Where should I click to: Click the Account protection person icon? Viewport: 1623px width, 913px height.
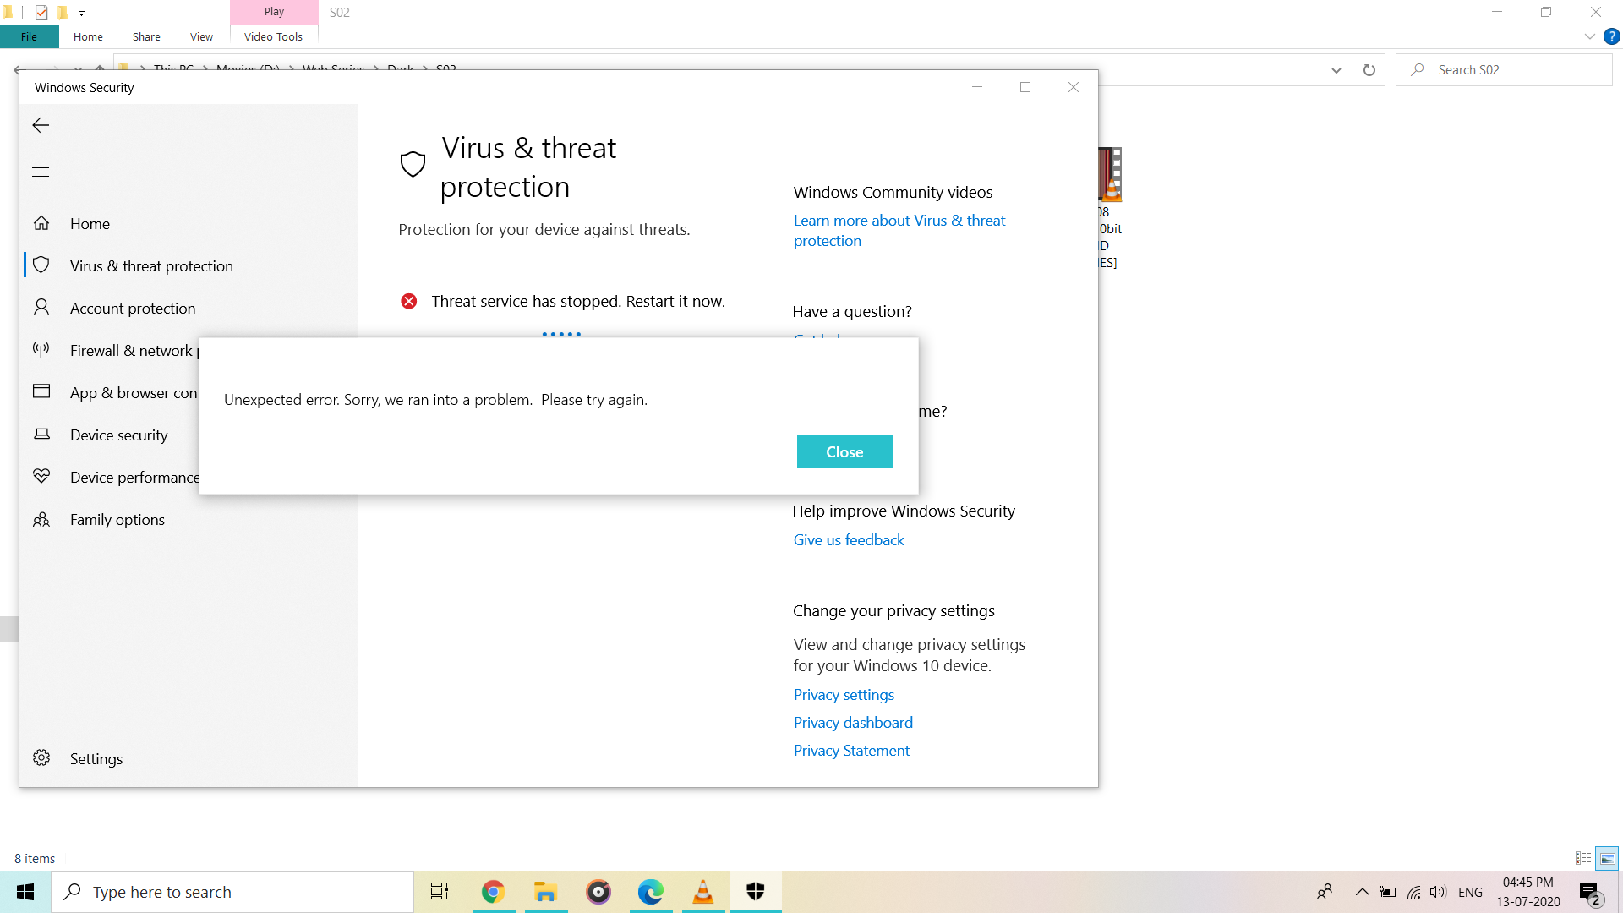pos(41,307)
